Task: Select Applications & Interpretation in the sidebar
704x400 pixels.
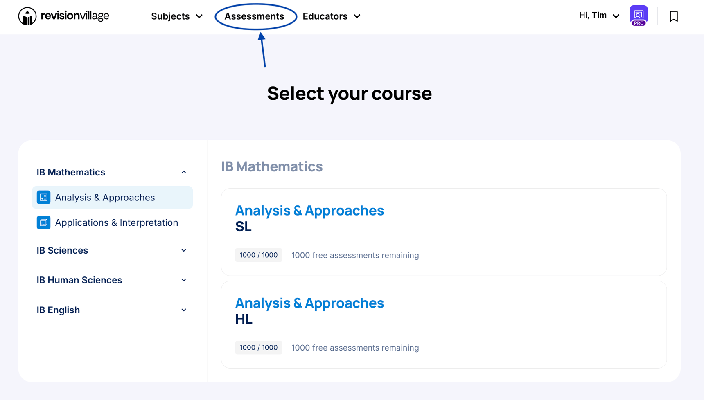Action: coord(117,223)
